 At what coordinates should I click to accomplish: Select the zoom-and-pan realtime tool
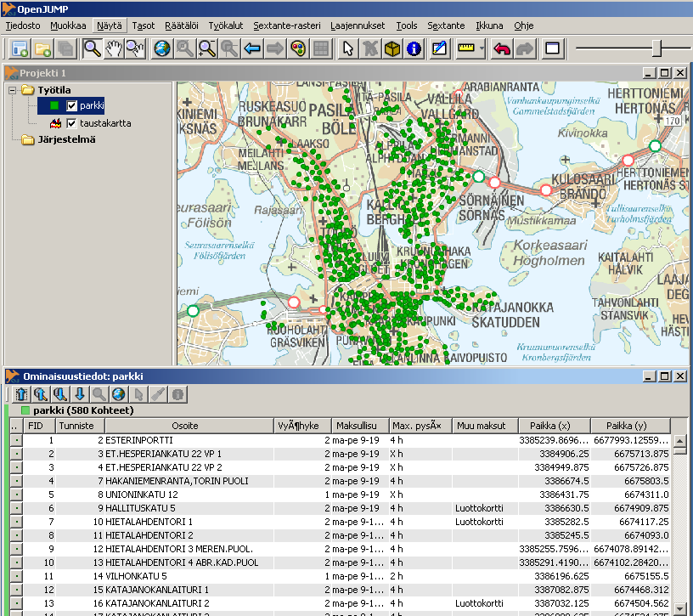coord(135,48)
